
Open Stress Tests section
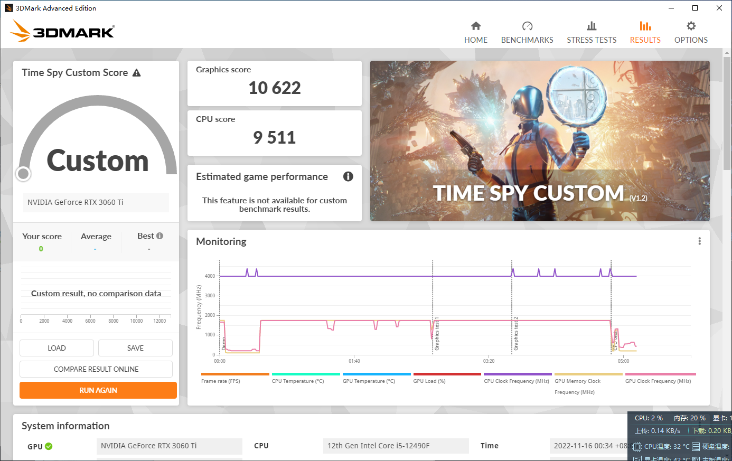(x=592, y=33)
